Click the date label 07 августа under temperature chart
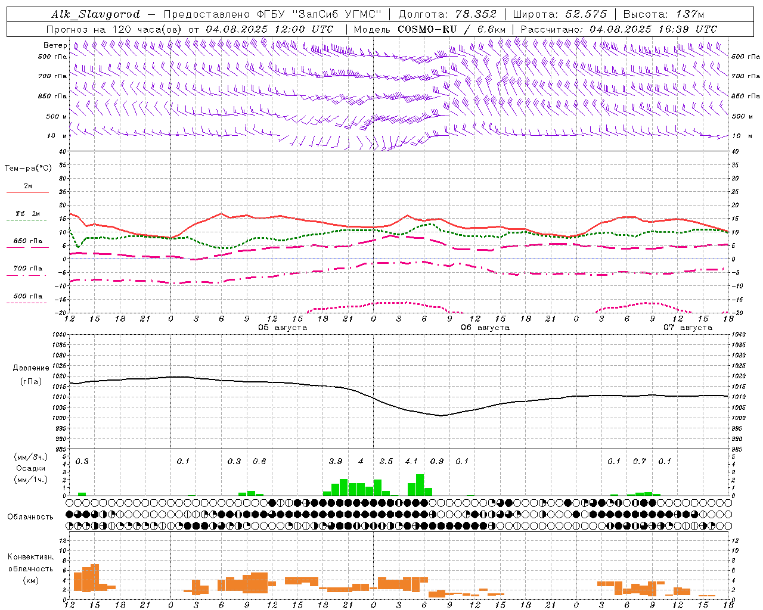This screenshot has width=763, height=610. coord(688,328)
